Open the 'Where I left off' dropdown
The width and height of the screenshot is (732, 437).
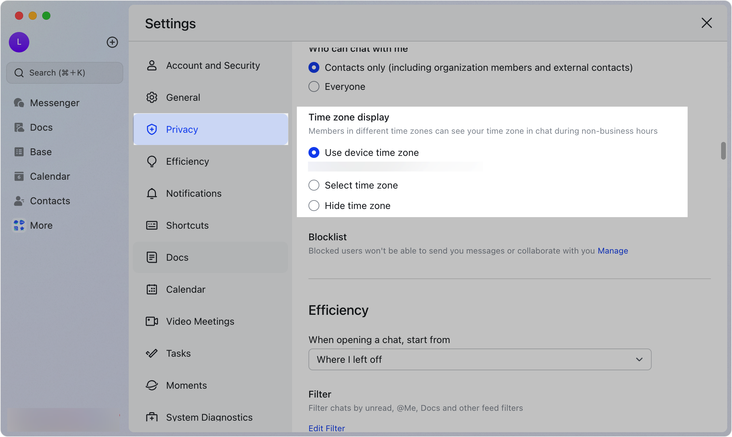[479, 359]
